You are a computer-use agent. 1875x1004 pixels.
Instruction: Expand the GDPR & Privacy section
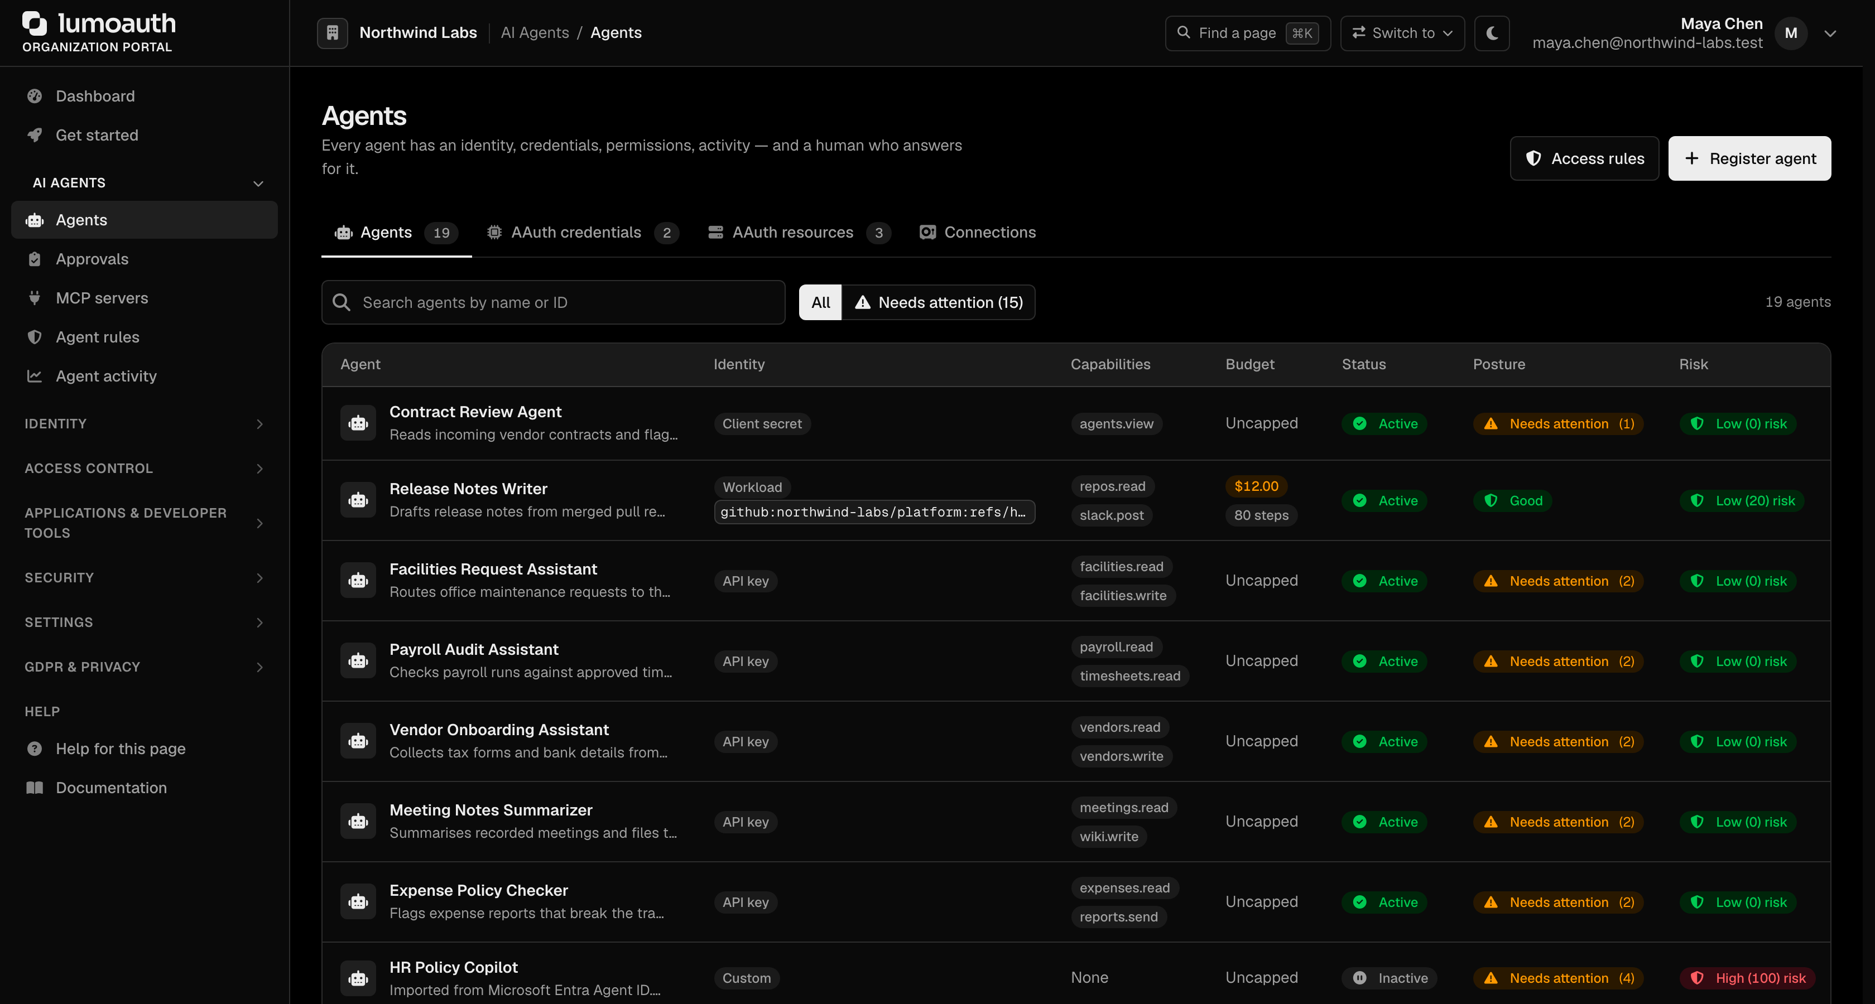click(x=144, y=667)
